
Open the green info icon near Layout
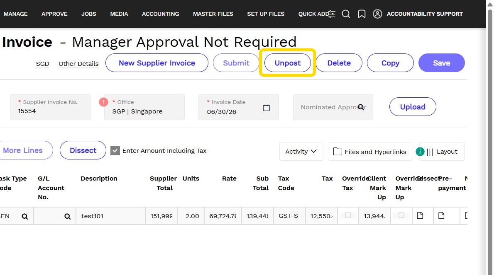[420, 152]
